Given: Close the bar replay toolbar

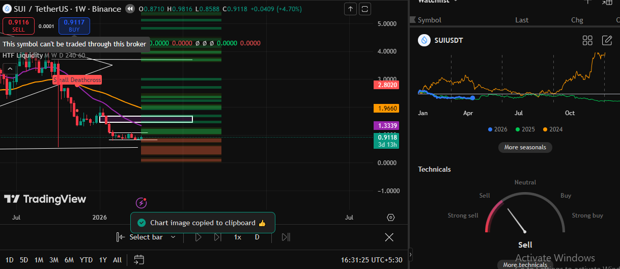Looking at the screenshot, I should pyautogui.click(x=389, y=237).
